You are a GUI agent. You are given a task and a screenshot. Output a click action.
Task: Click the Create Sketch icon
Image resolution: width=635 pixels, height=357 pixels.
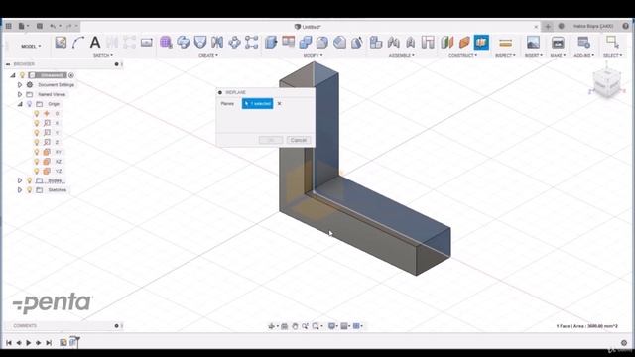[x=61, y=42]
